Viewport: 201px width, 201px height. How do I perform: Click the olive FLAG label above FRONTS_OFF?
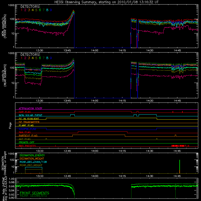25,139
